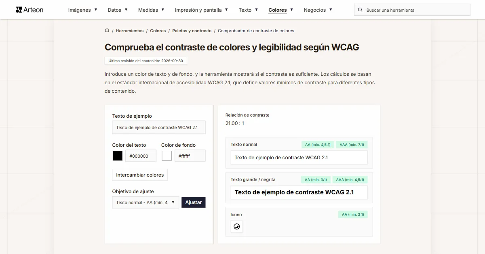
Task: Click the normal-weight sample text preview
Action: 299,158
